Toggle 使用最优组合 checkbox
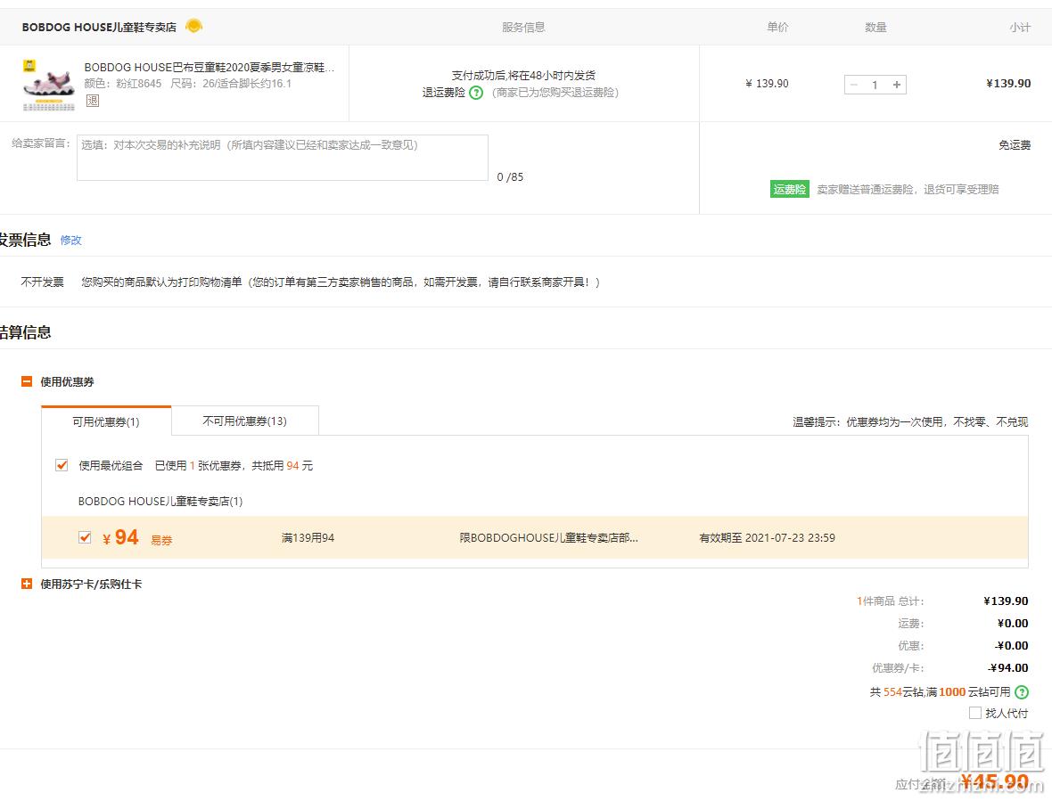 (x=62, y=465)
